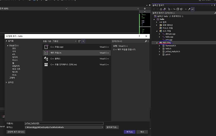
Task: Click the search magnifier icon in dialog
Action: (x=146, y=41)
